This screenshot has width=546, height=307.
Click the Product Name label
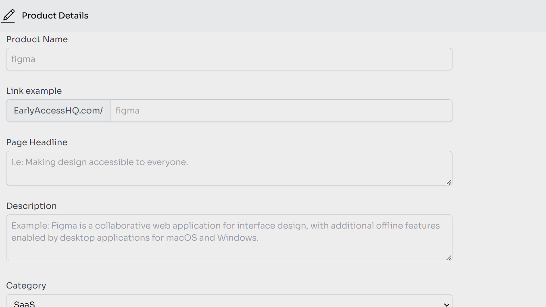click(x=37, y=39)
